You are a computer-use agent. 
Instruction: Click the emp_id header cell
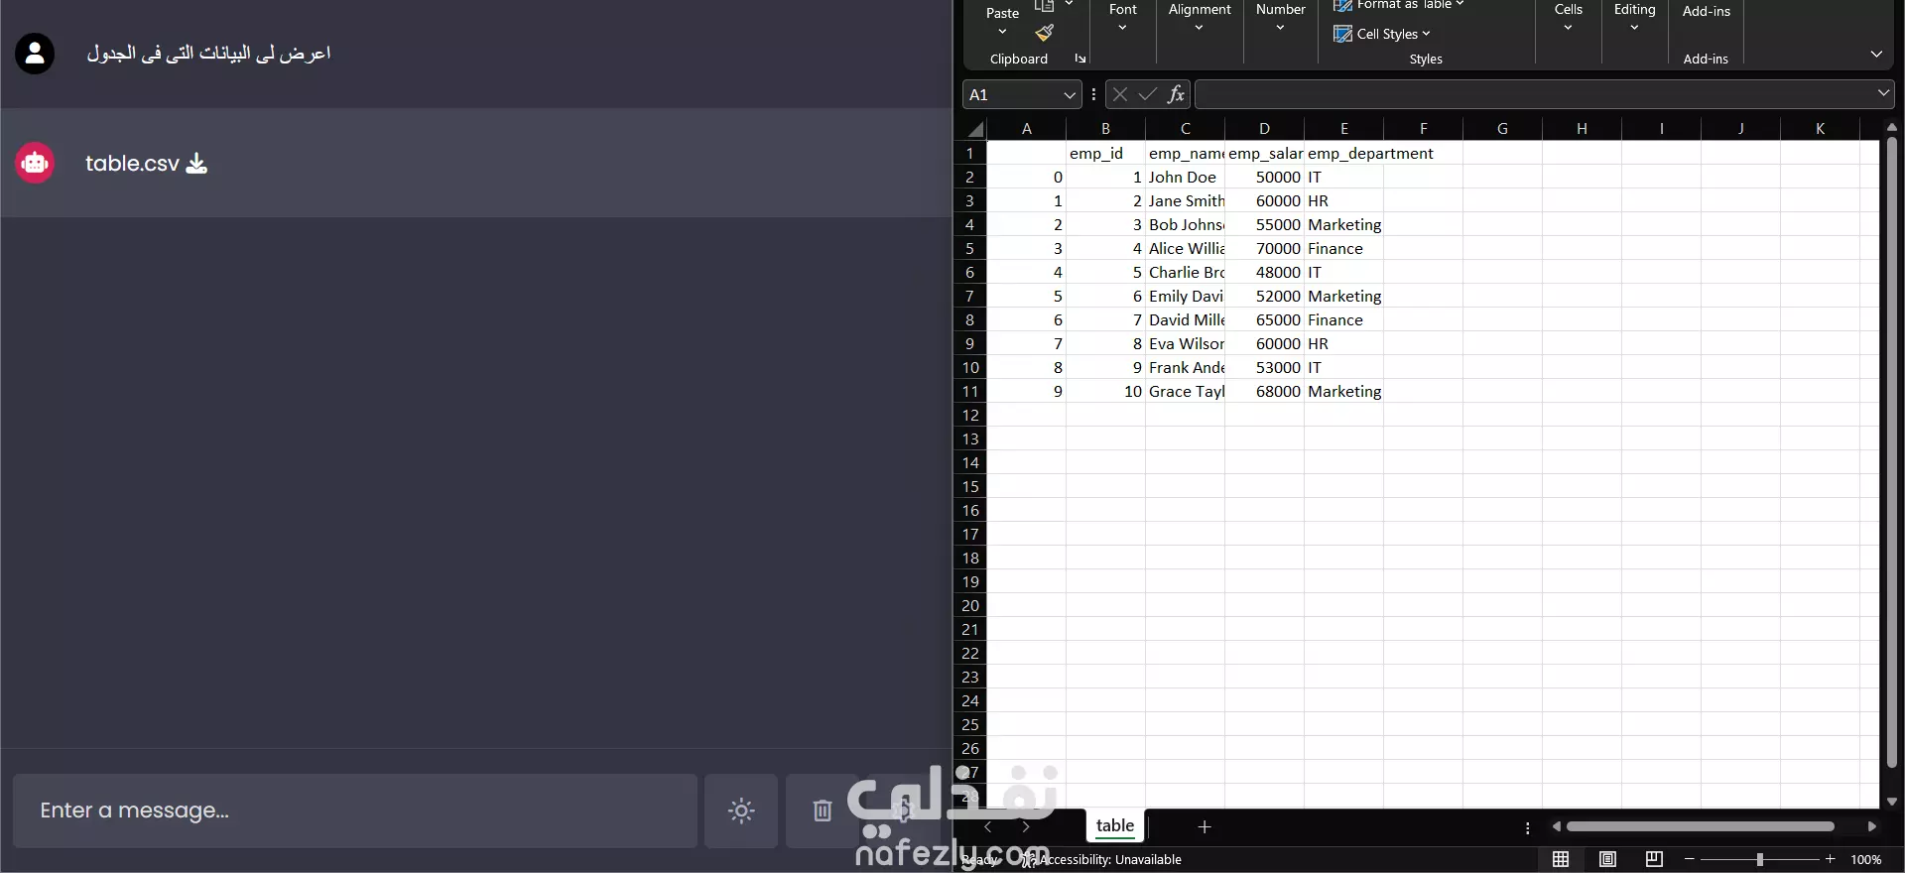click(x=1105, y=153)
